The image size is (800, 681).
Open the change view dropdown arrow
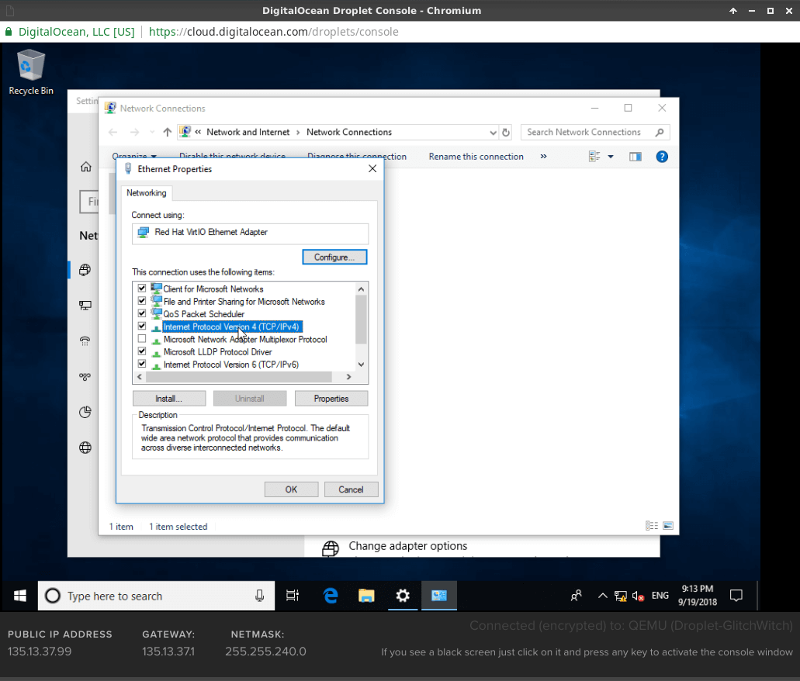pos(611,157)
